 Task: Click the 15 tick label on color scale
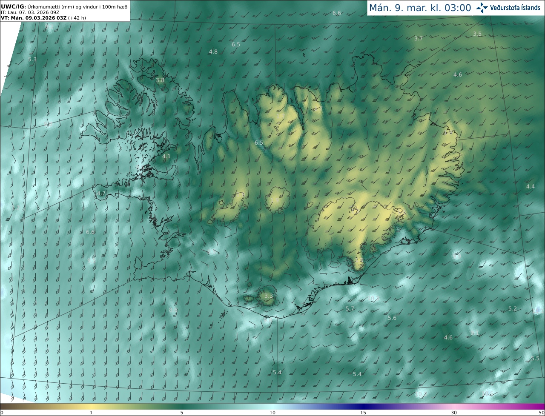[x=363, y=413]
